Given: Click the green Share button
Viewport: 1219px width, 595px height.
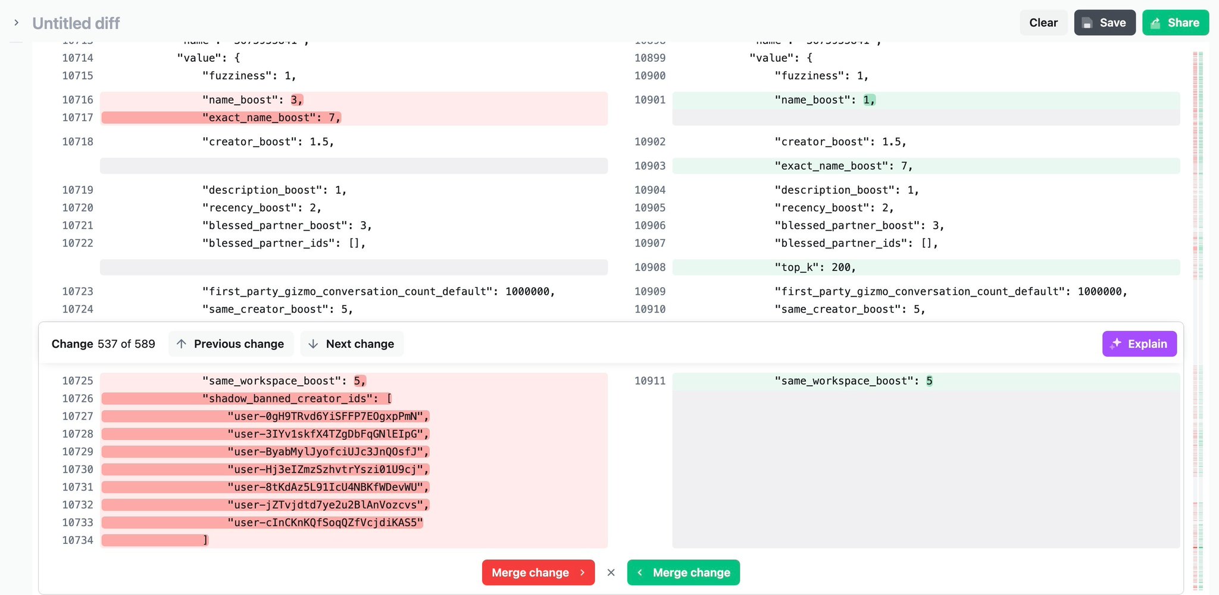Looking at the screenshot, I should (1176, 23).
